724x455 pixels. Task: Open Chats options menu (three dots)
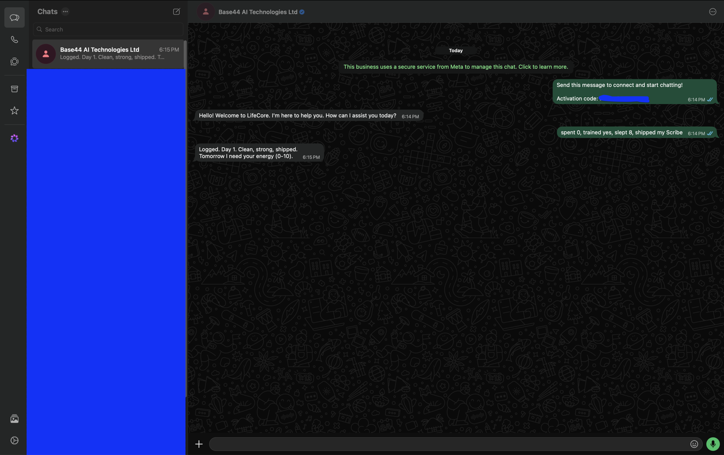65,11
